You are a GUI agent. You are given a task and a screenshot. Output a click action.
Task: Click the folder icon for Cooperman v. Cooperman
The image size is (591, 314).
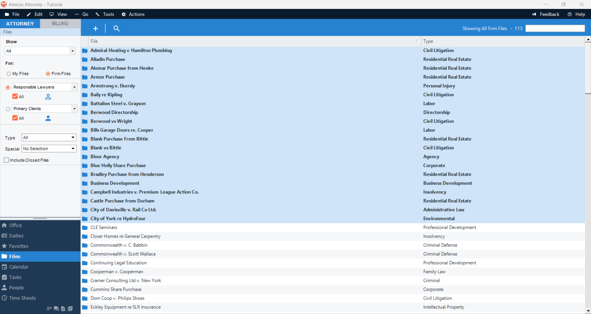85,272
